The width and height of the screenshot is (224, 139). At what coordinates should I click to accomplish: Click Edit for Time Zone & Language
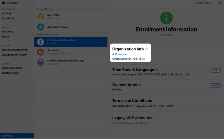pos(216,70)
